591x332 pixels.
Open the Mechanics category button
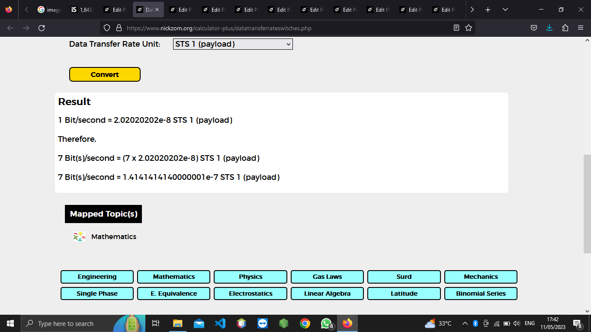[481, 277]
